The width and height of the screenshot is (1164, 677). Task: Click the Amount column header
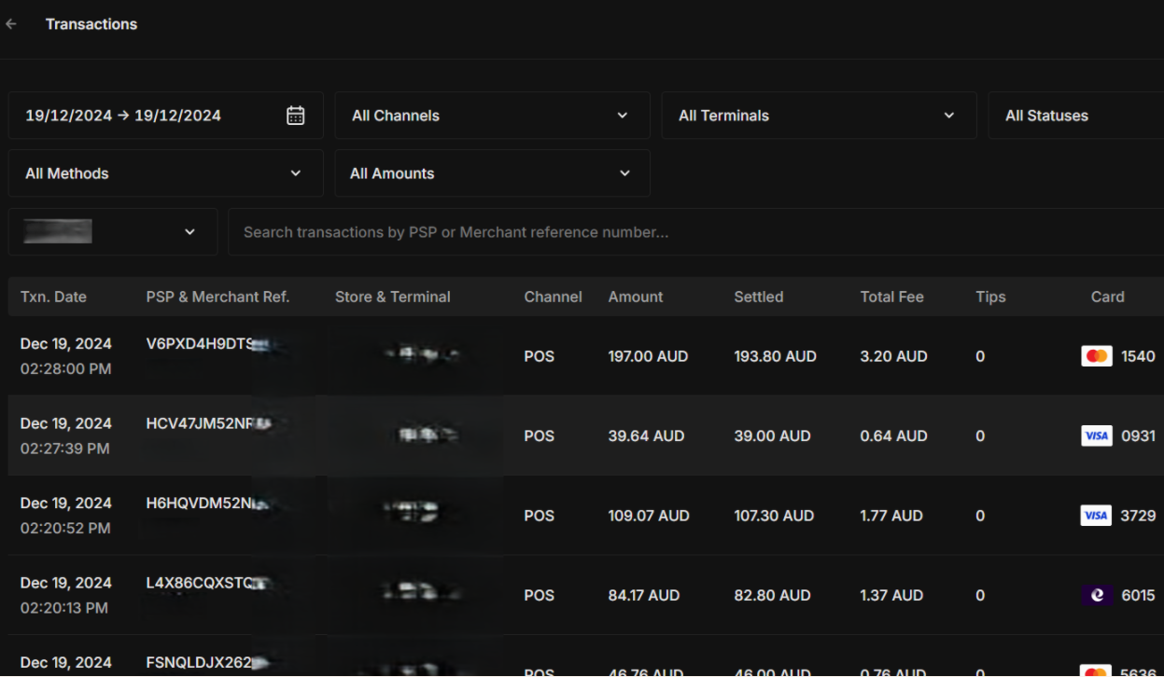[x=635, y=297]
